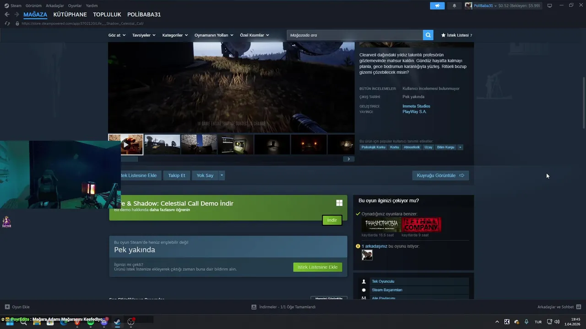Click the Uzay tag
The image size is (586, 329).
428,147
